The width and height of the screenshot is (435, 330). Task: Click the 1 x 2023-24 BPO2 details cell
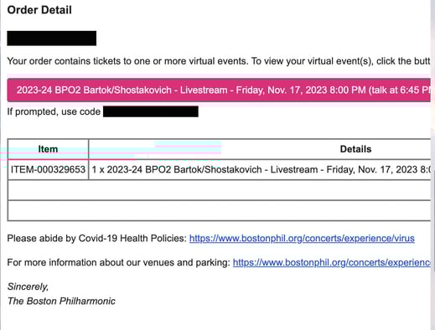pyautogui.click(x=260, y=170)
